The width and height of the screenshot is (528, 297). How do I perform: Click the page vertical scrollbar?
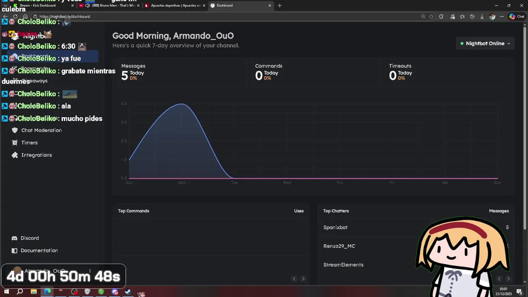click(x=525, y=128)
